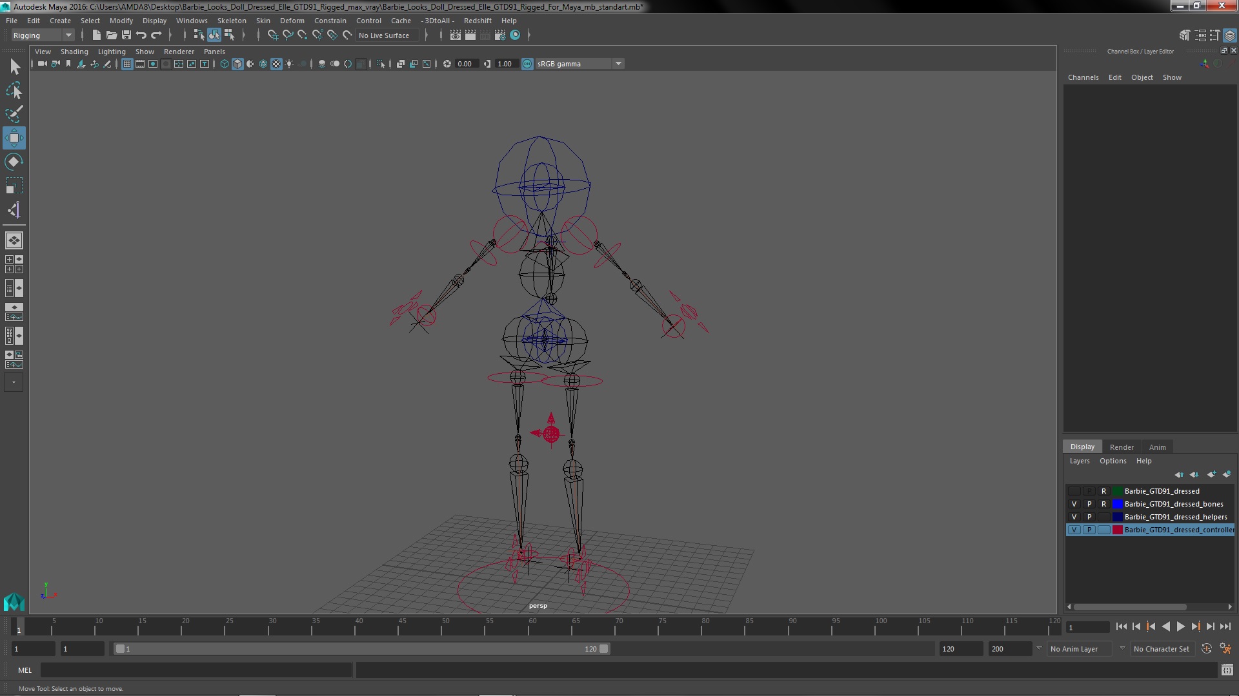Select the arrow Select tool
Viewport: 1239px width, 696px height.
coord(14,67)
